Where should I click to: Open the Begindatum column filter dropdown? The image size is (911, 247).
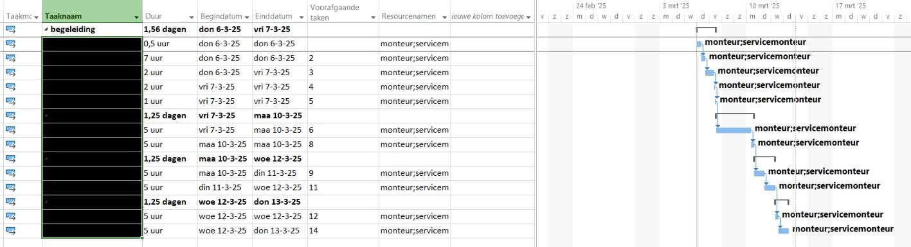pyautogui.click(x=246, y=17)
